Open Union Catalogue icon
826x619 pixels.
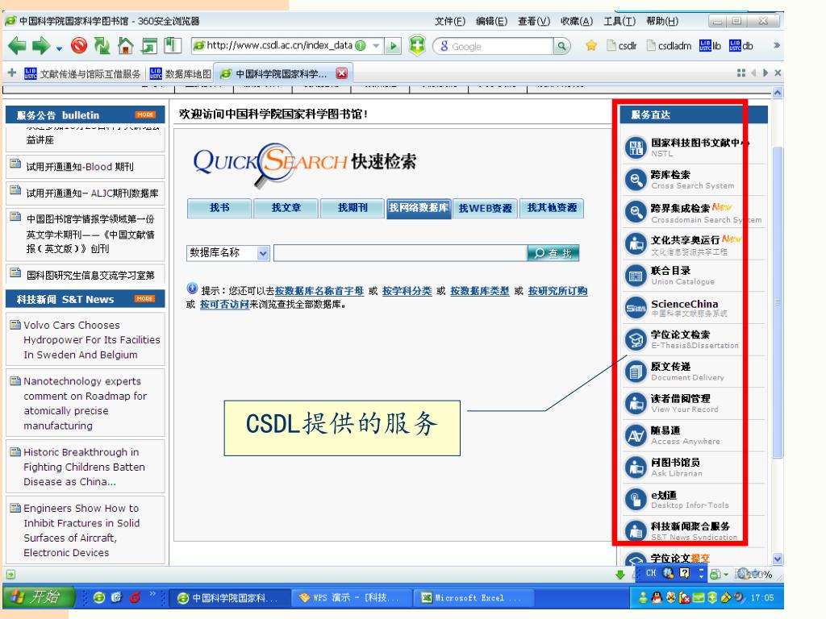pyautogui.click(x=636, y=276)
